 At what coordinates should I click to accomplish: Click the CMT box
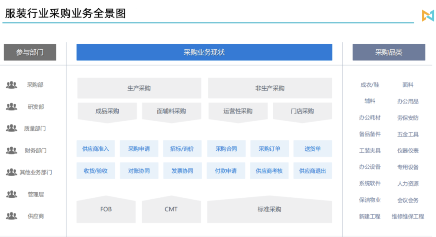tap(171, 209)
